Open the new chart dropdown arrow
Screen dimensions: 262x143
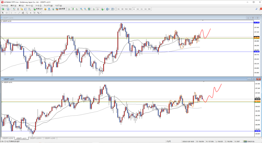pyautogui.click(x=5, y=9)
